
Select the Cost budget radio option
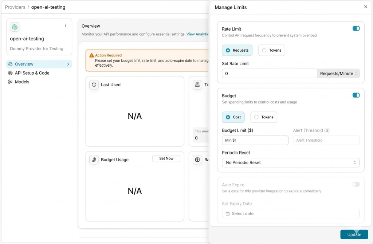click(233, 117)
